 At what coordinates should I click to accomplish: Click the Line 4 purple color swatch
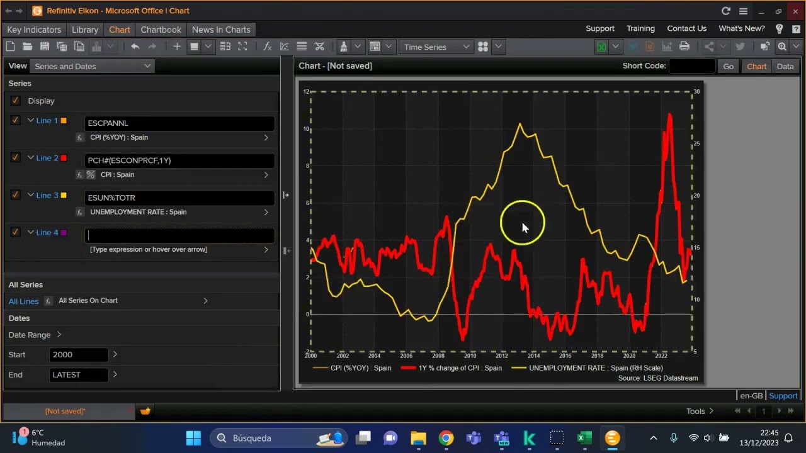(x=64, y=233)
